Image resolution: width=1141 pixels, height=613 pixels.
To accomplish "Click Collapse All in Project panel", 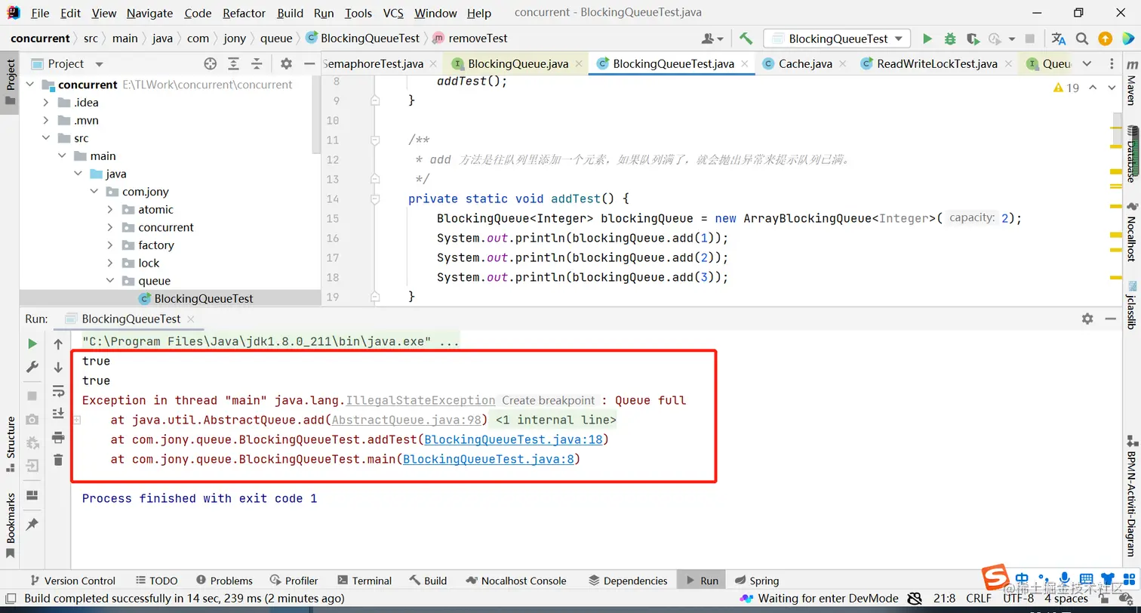I will pos(257,64).
